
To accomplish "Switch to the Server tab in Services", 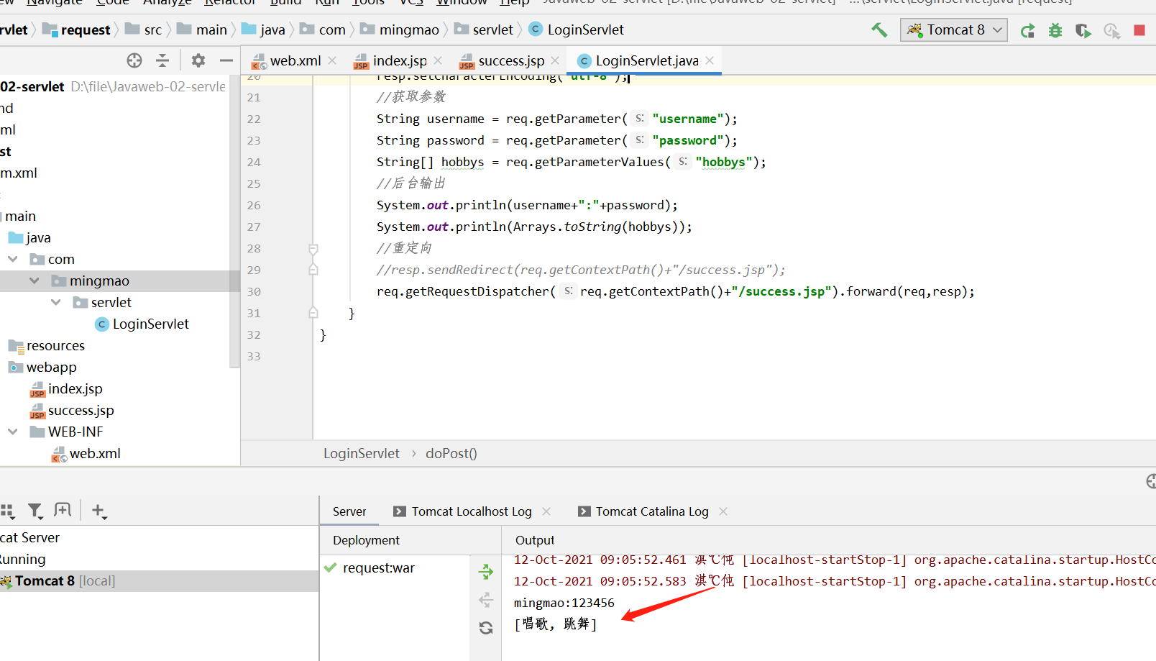I will point(349,511).
